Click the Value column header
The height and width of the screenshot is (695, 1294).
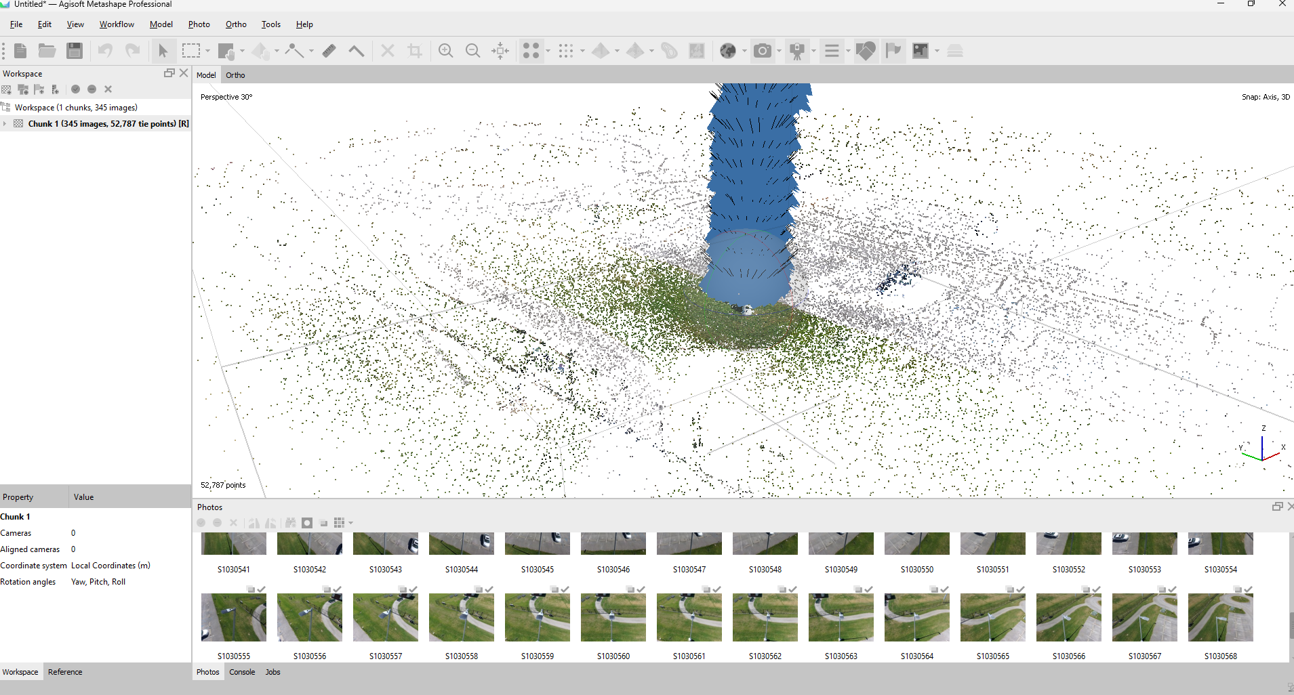(130, 497)
